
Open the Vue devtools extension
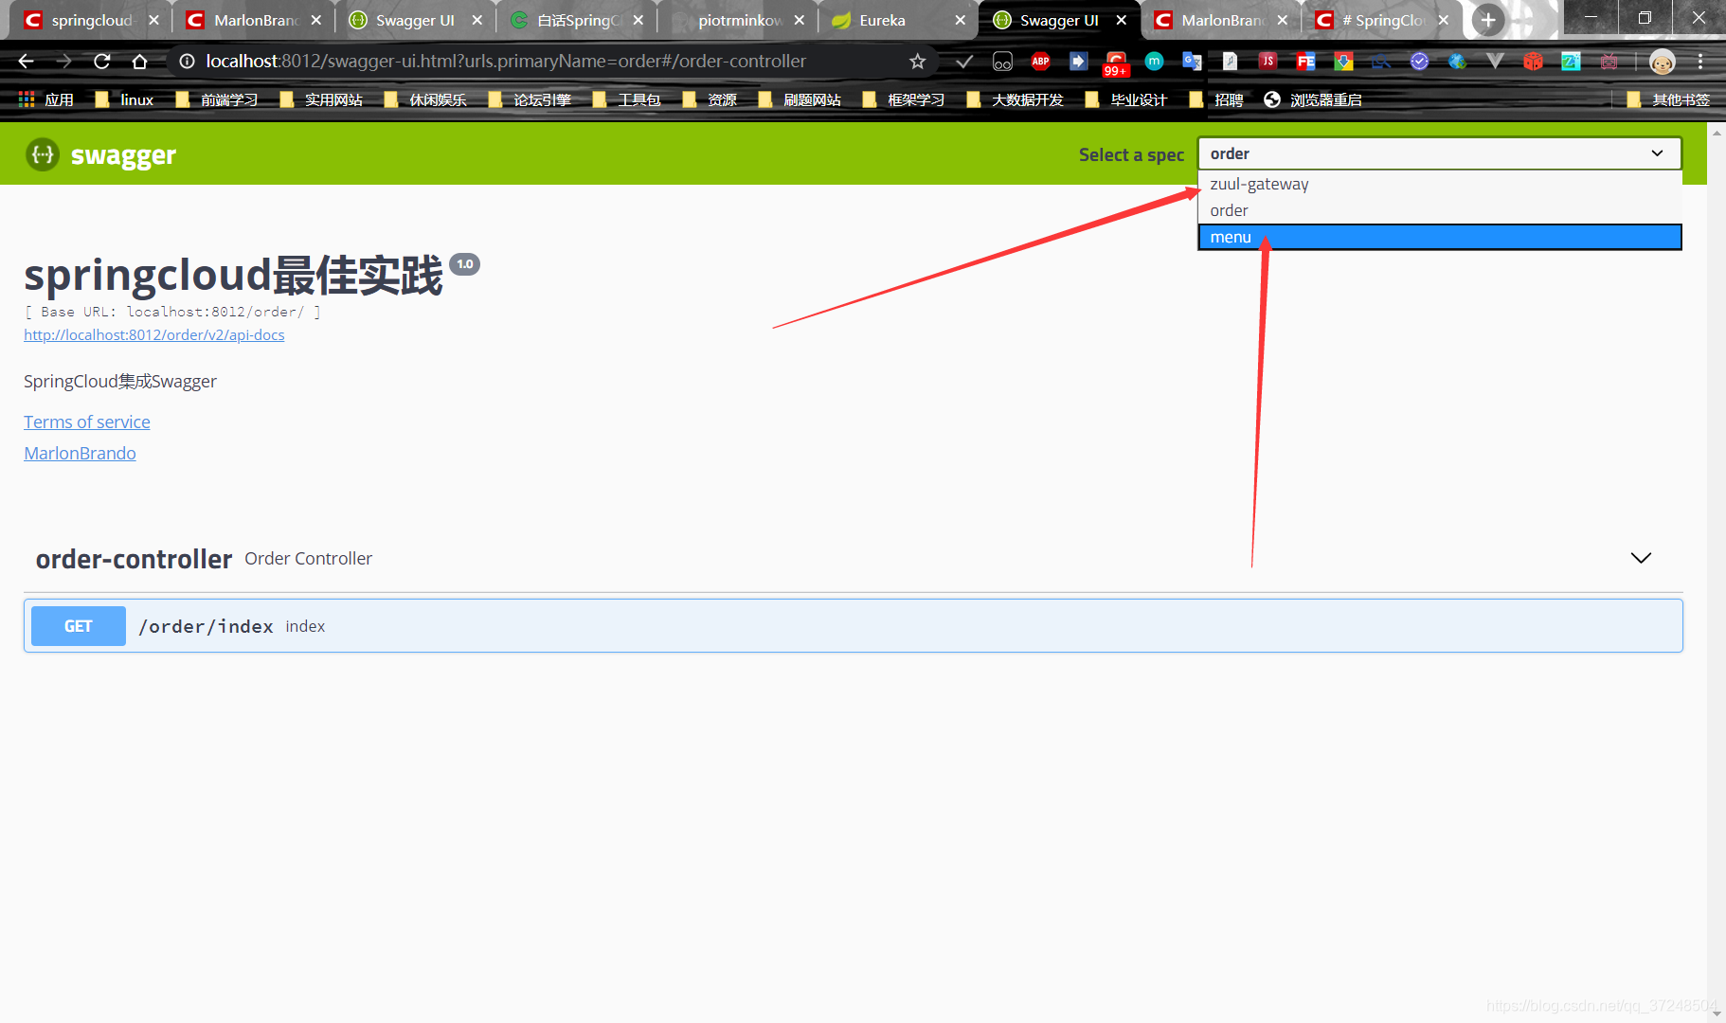(1495, 62)
